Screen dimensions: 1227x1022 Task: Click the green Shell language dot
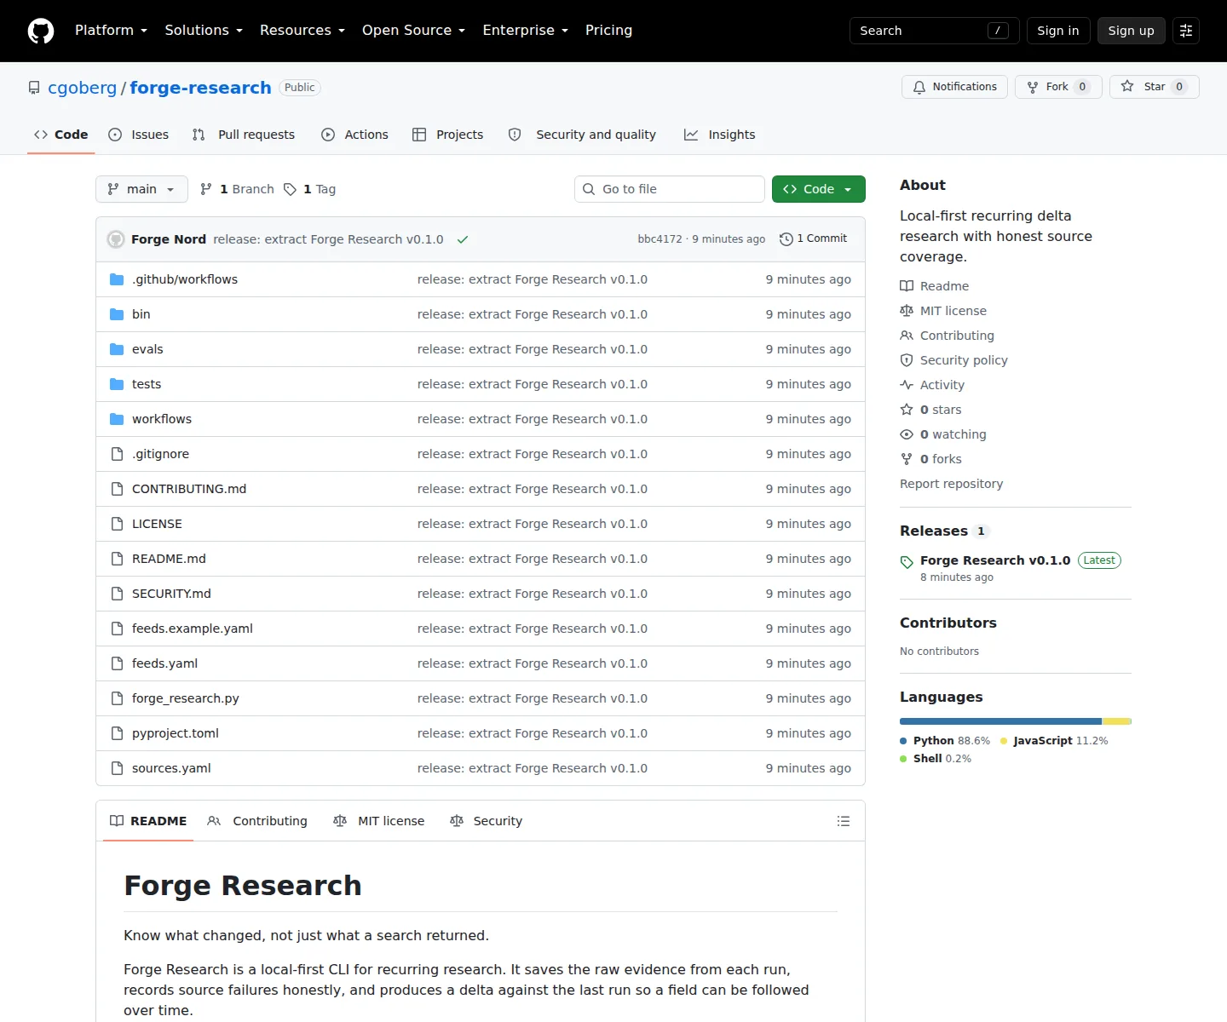903,759
